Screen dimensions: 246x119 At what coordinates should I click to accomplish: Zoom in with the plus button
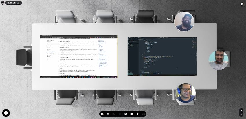click(241, 110)
